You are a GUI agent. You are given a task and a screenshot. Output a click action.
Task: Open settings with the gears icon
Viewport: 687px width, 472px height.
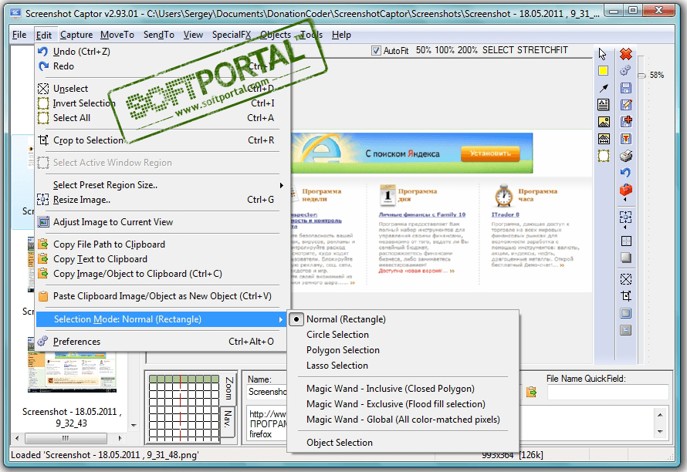coord(626,70)
